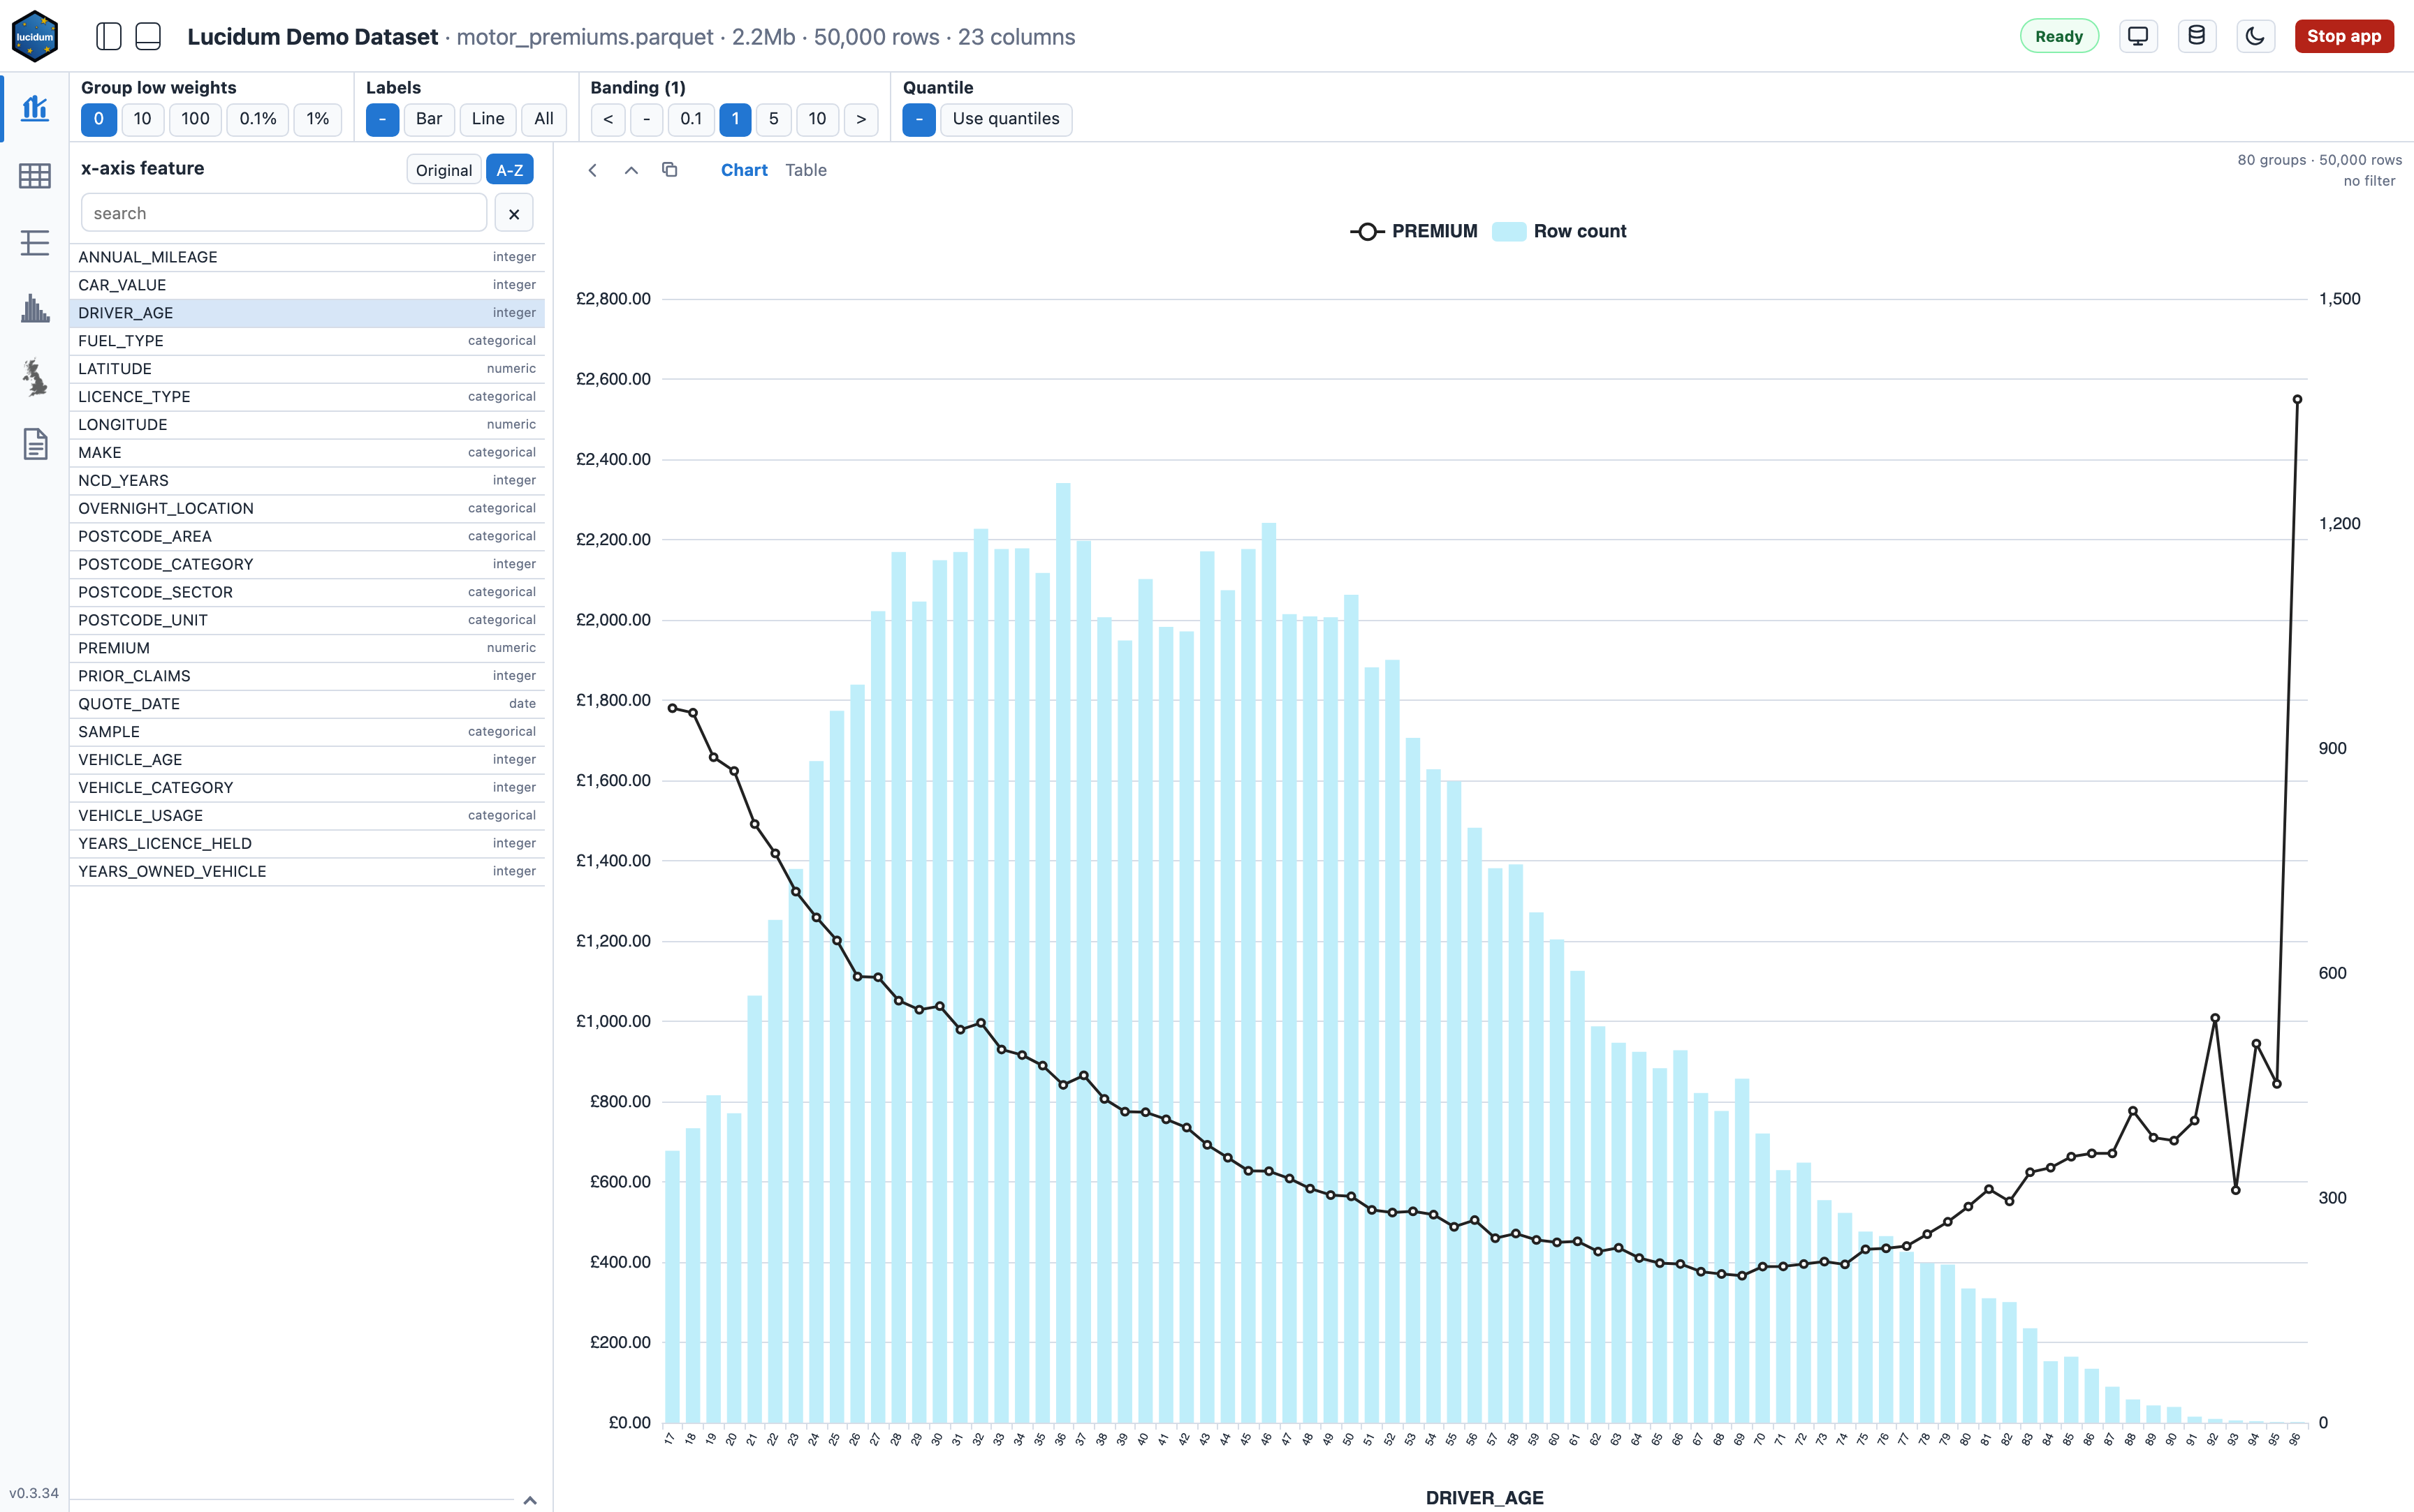The height and width of the screenshot is (1512, 2414).
Task: Focus the feature search field
Action: tap(284, 213)
